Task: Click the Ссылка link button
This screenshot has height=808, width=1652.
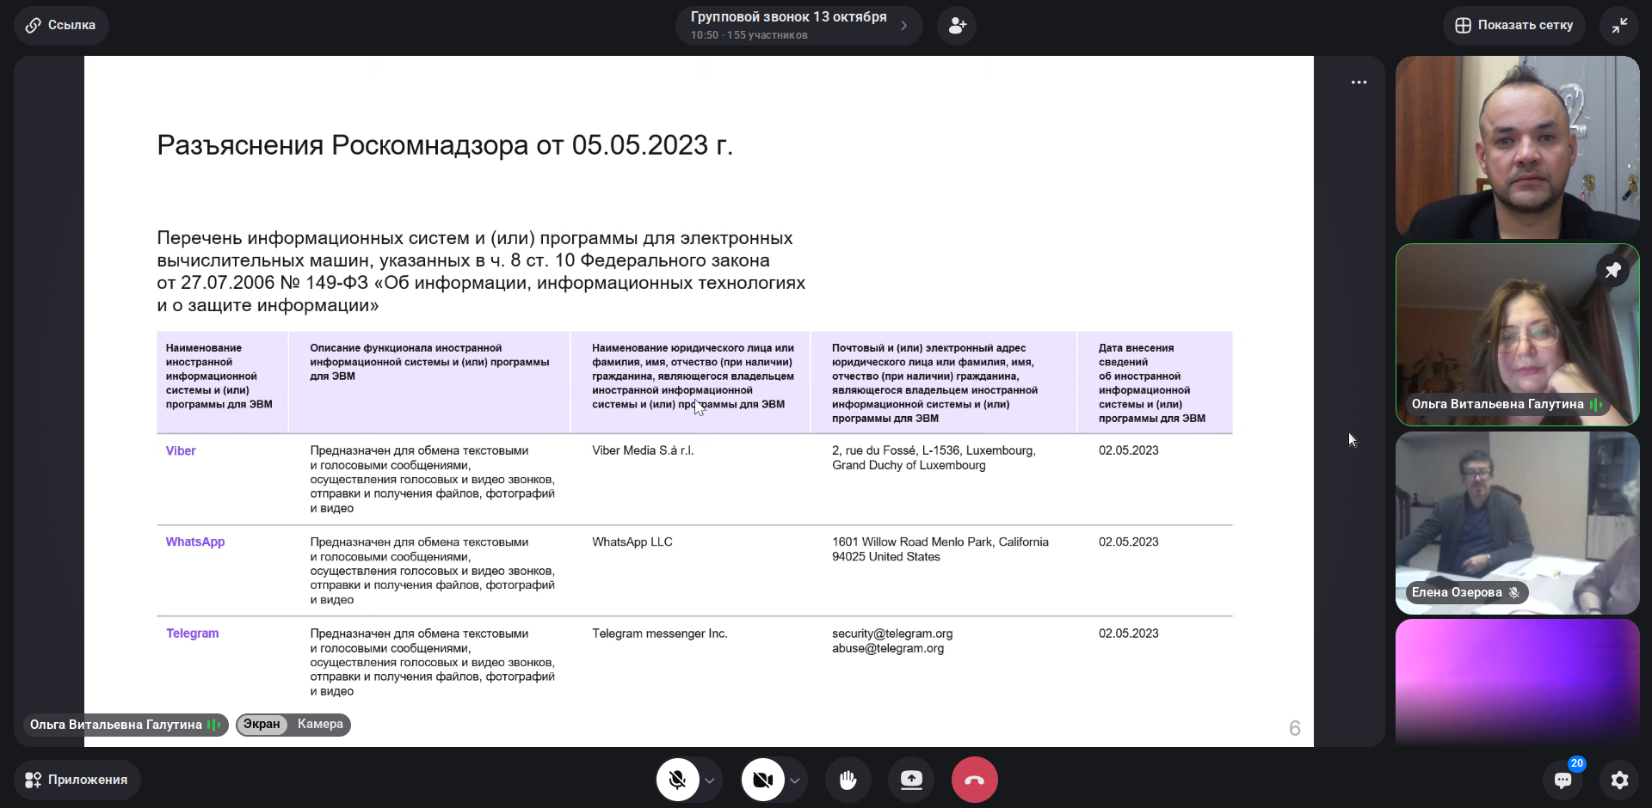Action: pos(61,26)
